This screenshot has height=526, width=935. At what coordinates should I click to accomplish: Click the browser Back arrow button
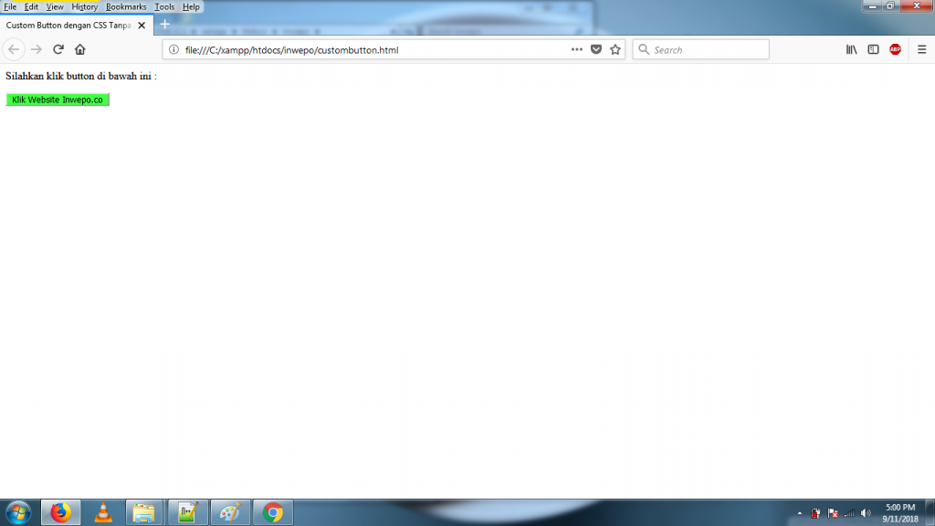tap(14, 49)
